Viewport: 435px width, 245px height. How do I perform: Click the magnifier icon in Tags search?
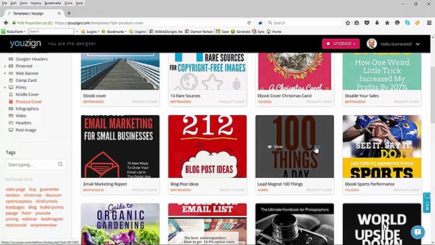pyautogui.click(x=60, y=164)
